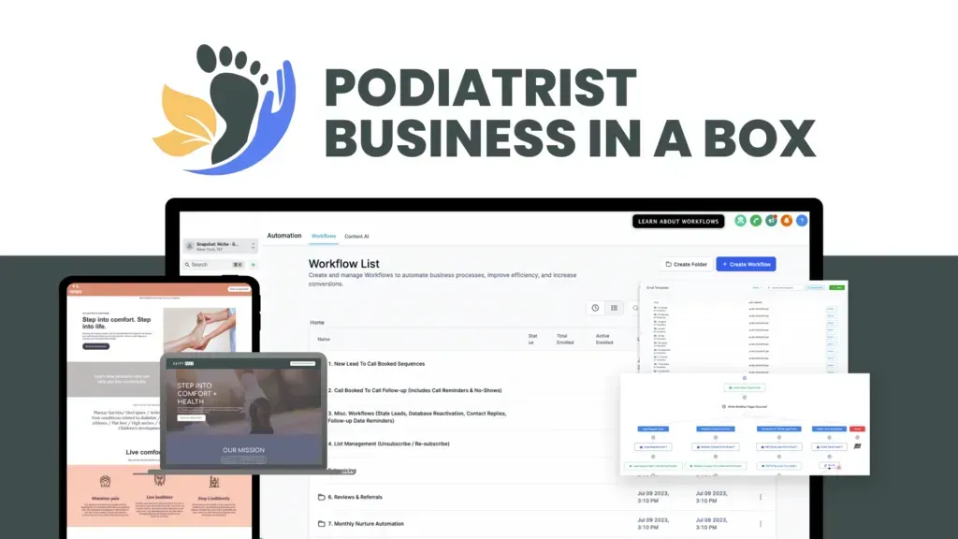Open 7. Monthly Nurture Automation folder
Viewport: 958px width, 539px height.
coord(366,524)
